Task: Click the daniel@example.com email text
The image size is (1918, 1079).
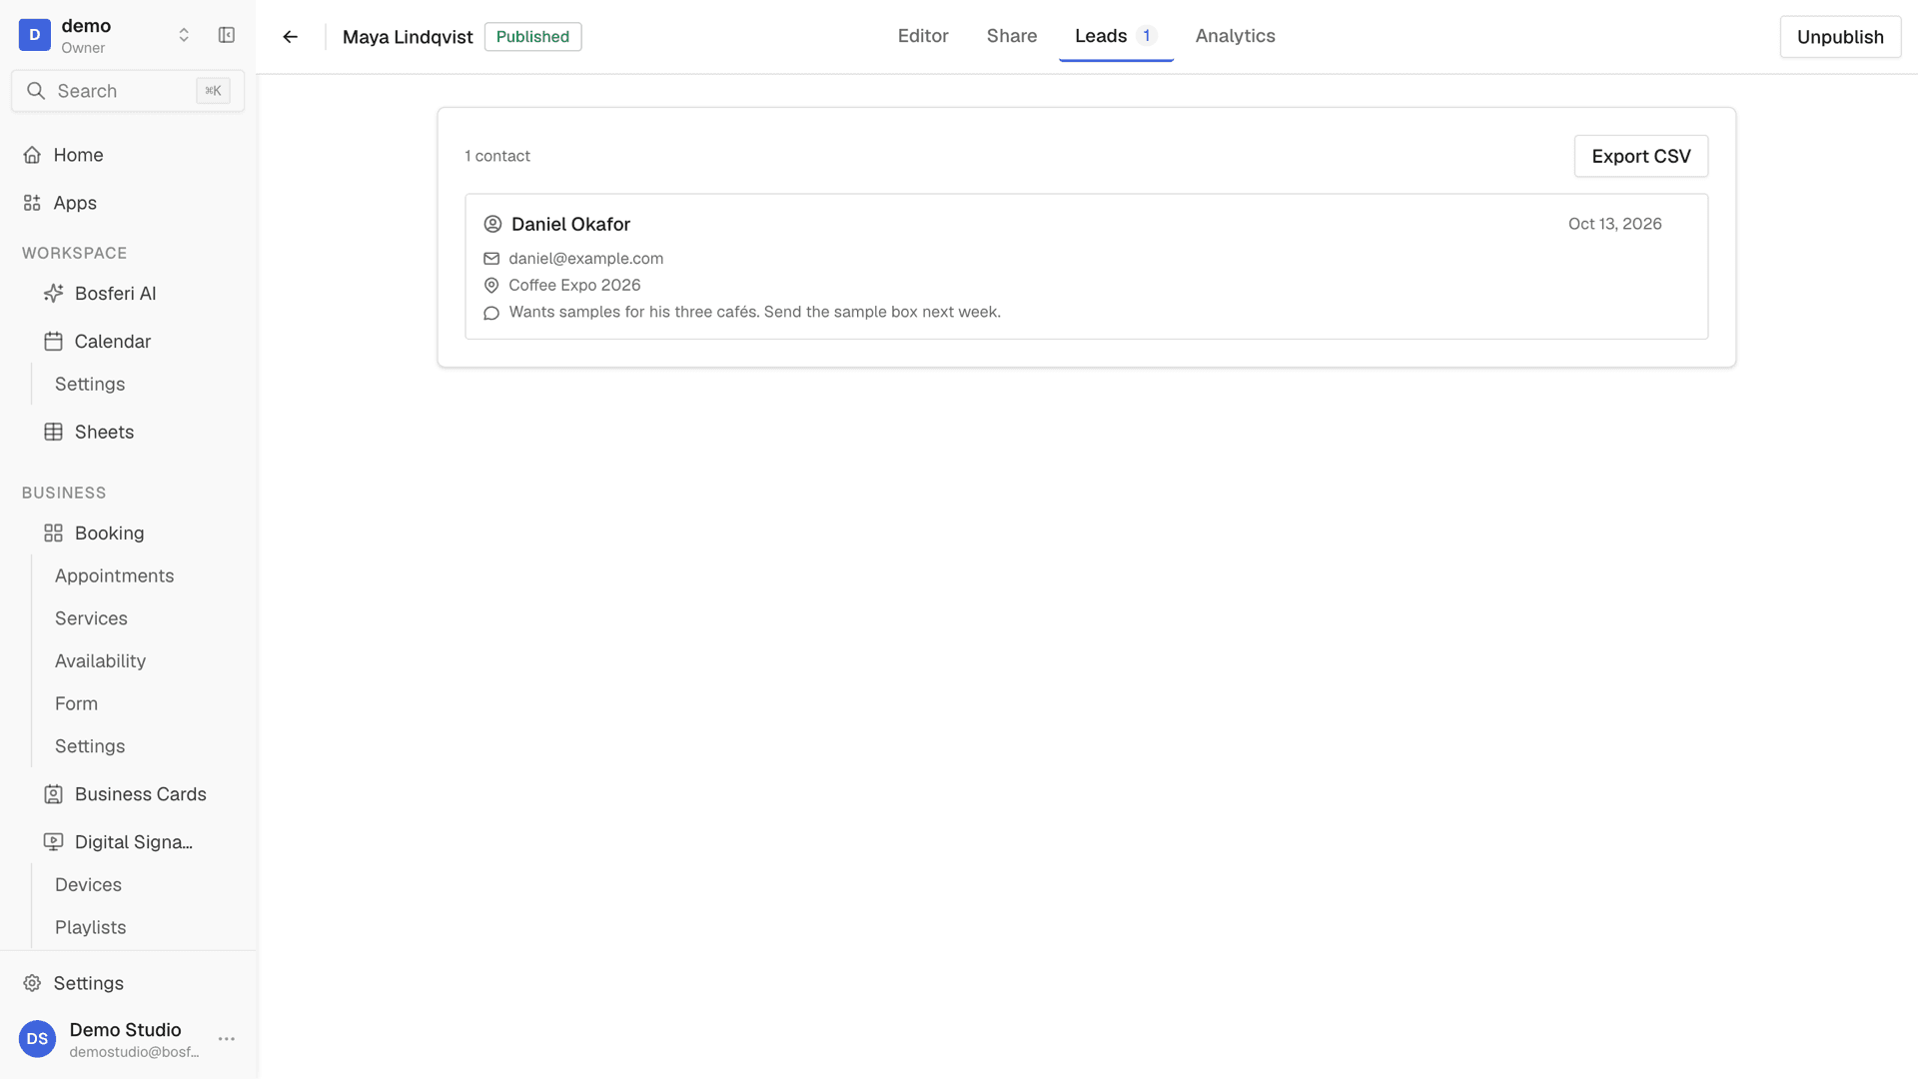Action: point(585,259)
